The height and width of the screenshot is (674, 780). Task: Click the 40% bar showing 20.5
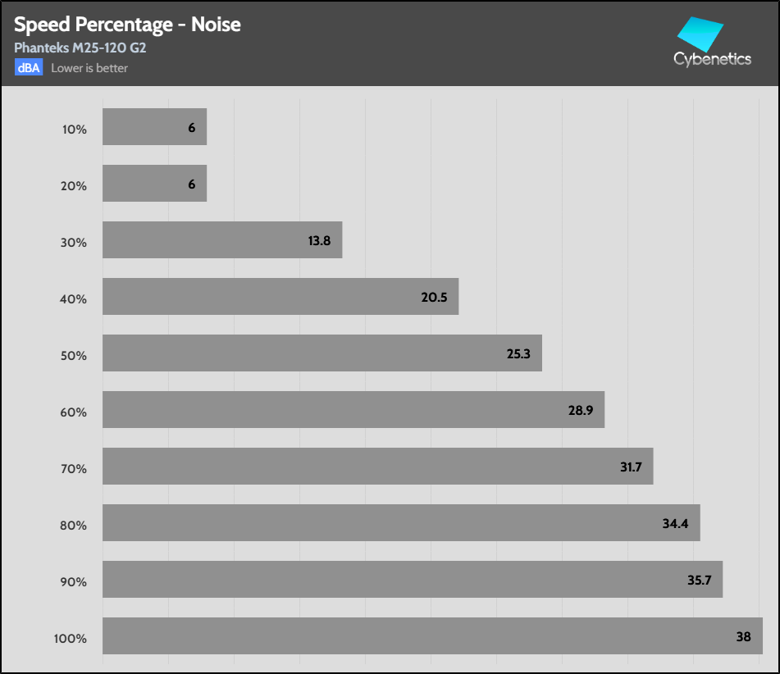coord(280,297)
